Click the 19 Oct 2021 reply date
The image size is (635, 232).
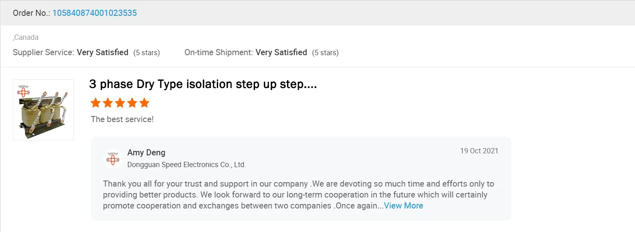click(x=479, y=151)
